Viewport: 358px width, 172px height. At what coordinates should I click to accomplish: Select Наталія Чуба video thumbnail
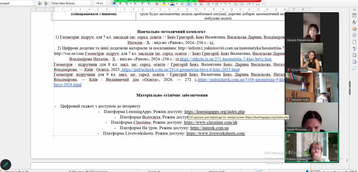(x=312, y=87)
